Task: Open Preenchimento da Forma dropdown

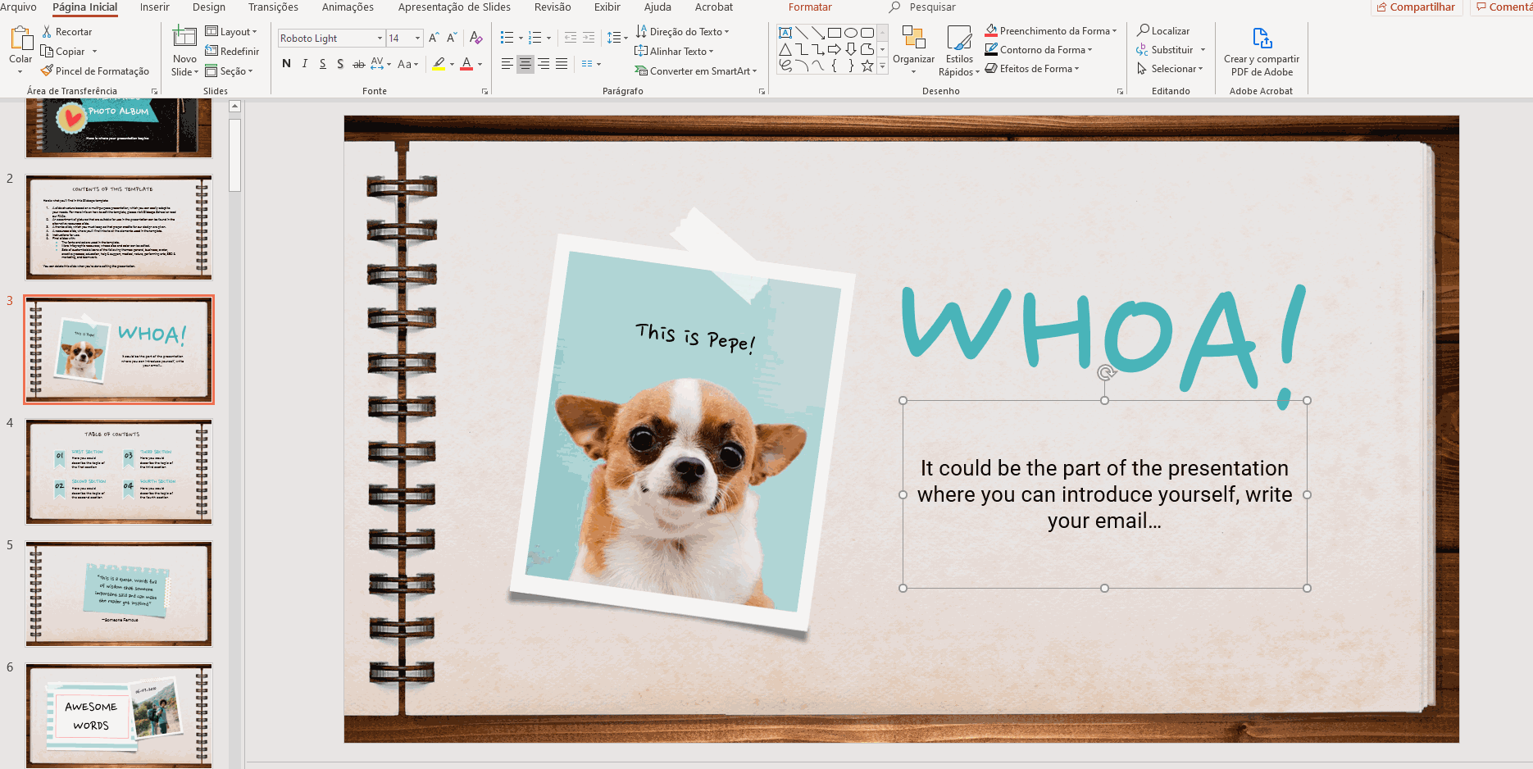Action: coord(1051,30)
